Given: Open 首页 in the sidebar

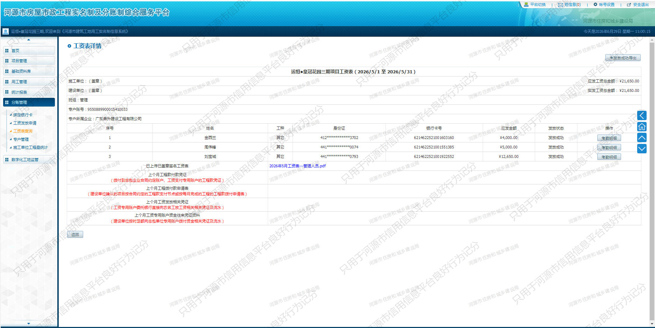Looking at the screenshot, I should (x=29, y=51).
